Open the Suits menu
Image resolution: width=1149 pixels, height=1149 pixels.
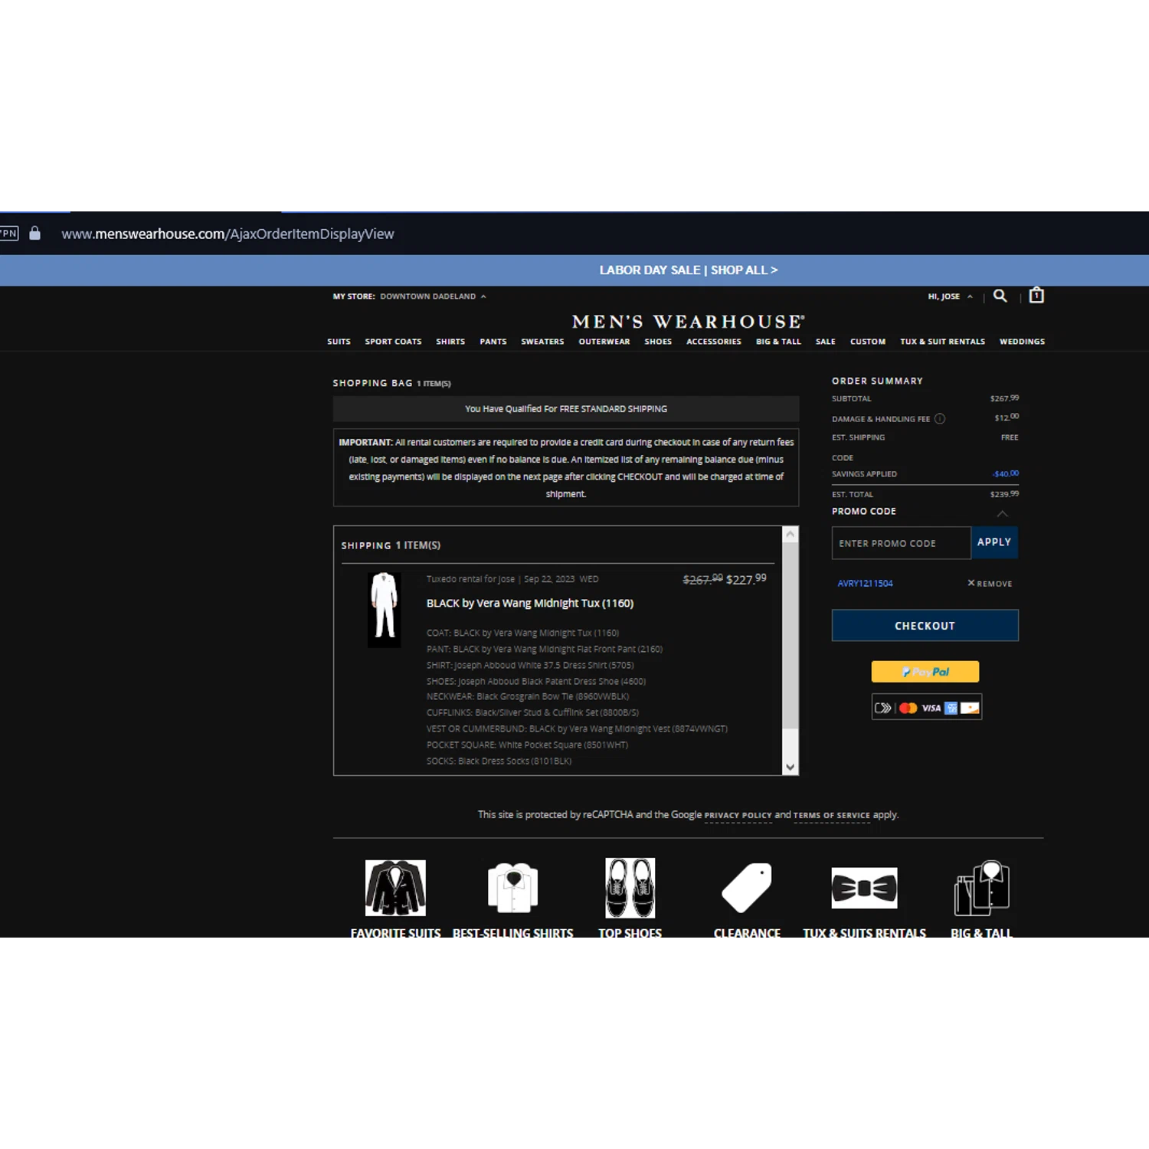point(339,342)
